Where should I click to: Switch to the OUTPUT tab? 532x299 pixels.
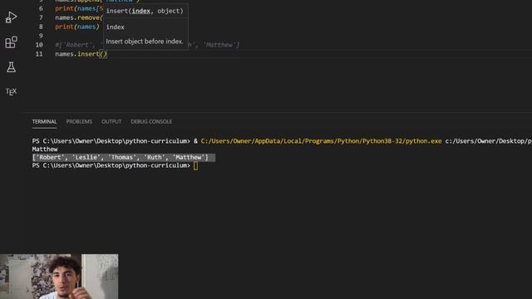coord(111,122)
